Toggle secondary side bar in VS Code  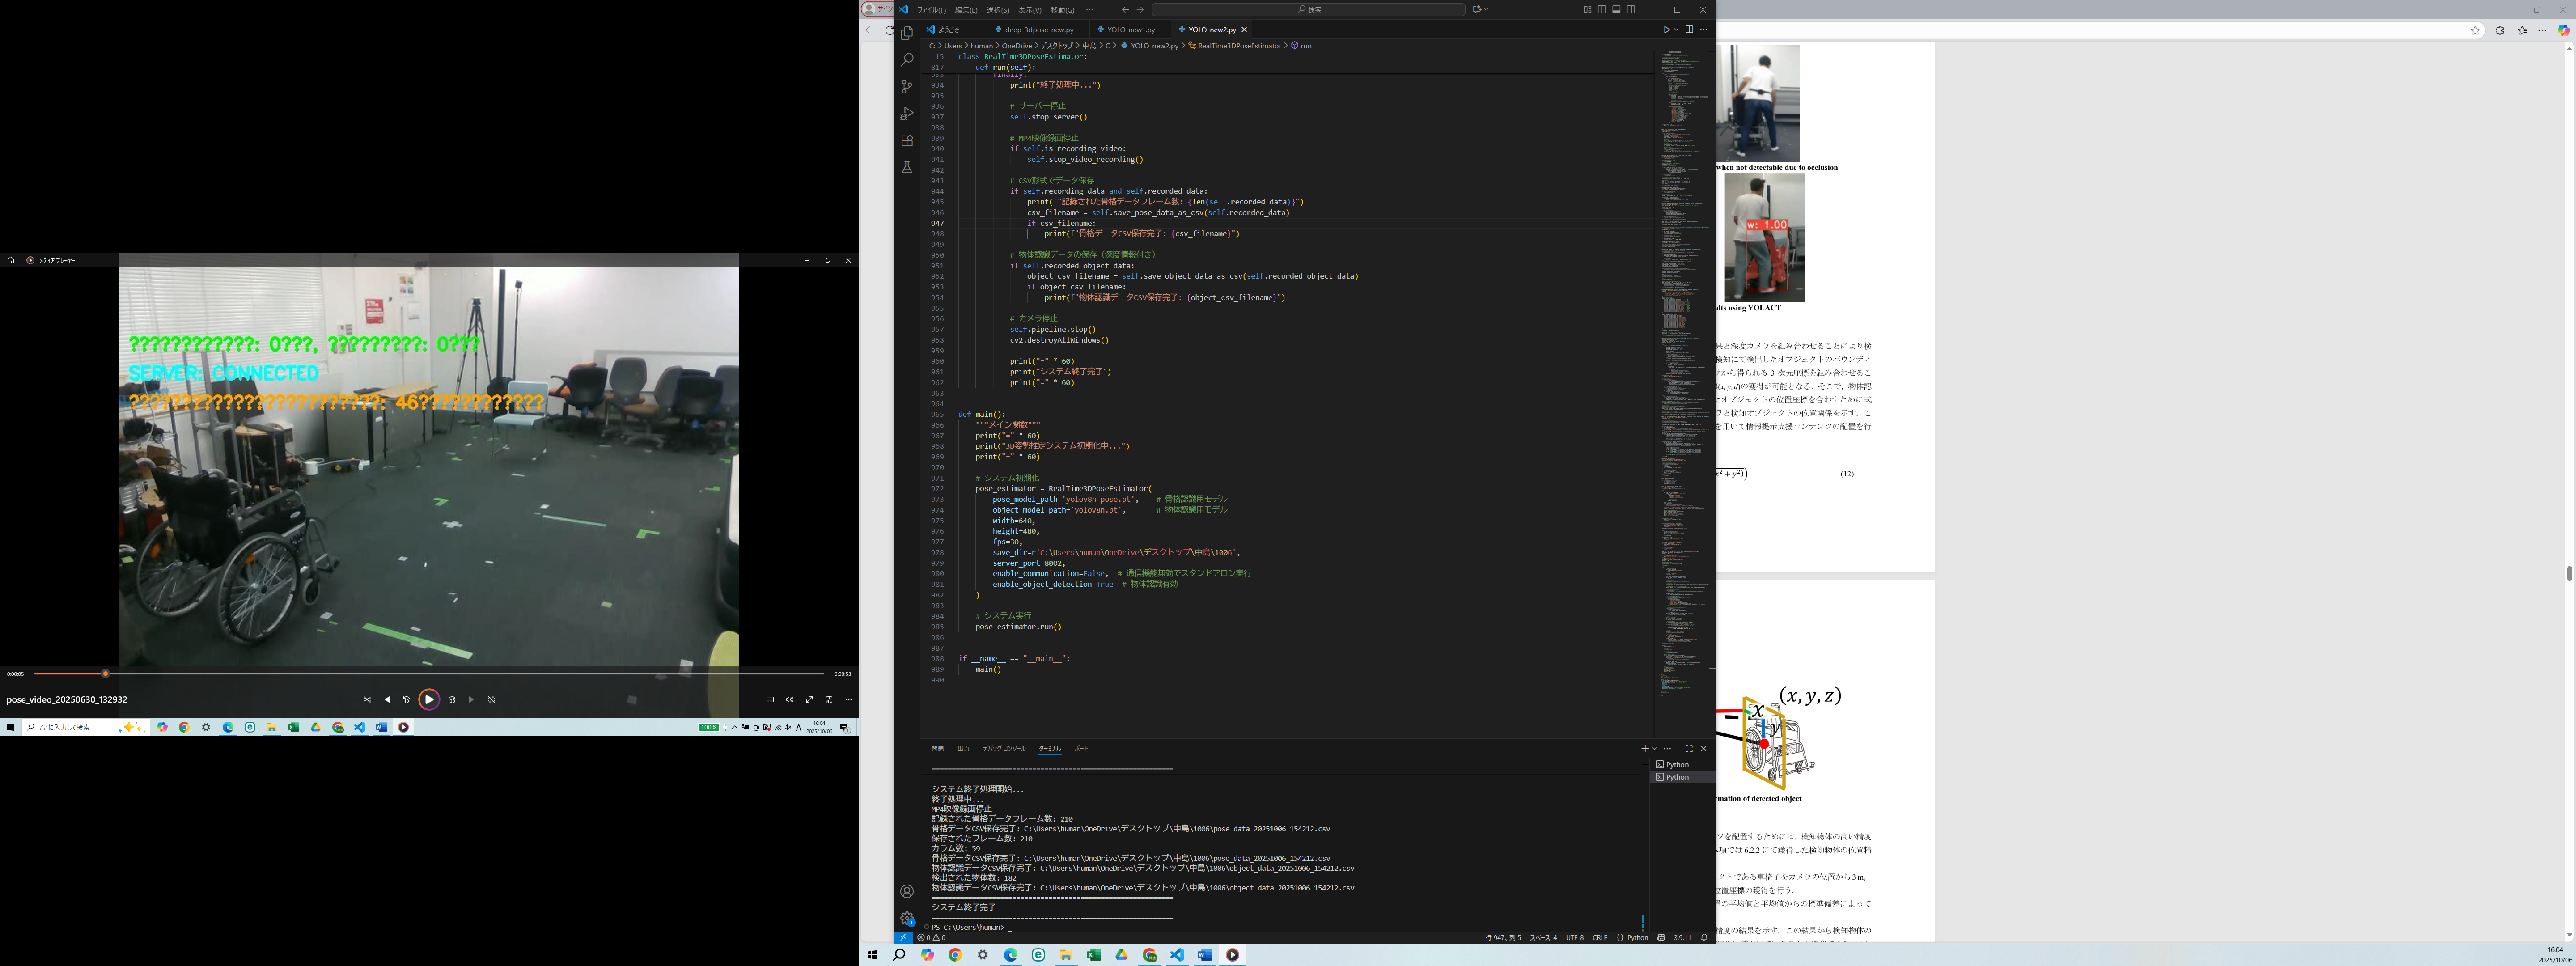(x=1631, y=10)
